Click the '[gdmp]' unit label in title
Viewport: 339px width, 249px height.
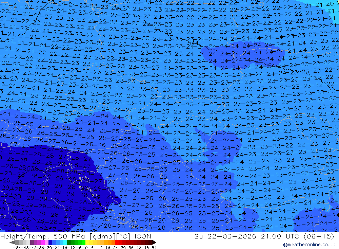[x=102, y=236]
